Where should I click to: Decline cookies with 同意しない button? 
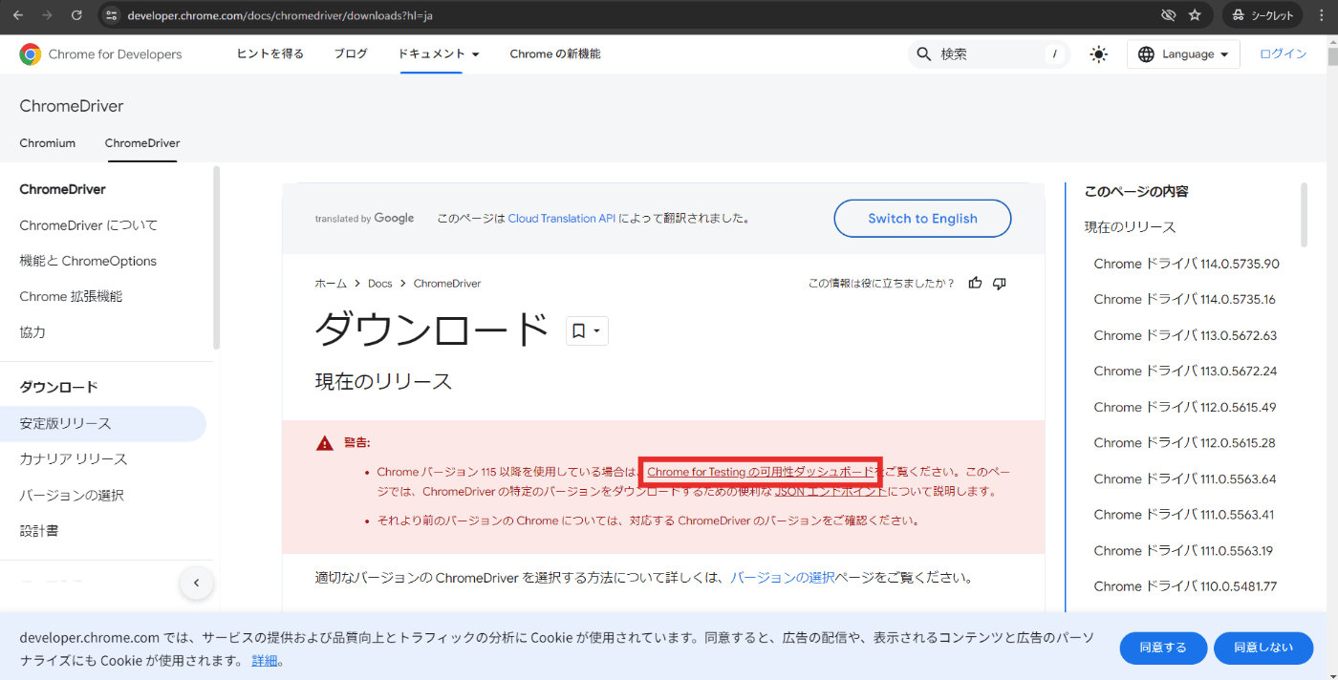coord(1263,648)
